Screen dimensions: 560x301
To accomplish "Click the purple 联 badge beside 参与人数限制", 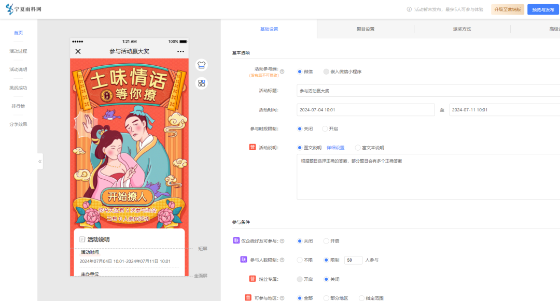I will [244, 260].
